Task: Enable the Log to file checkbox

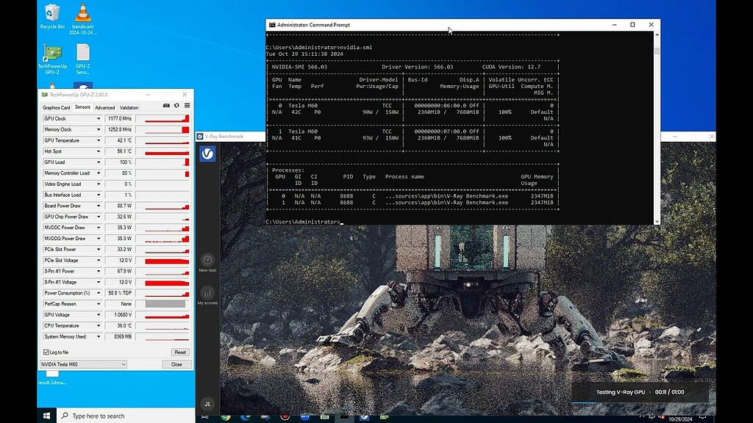Action: 46,352
